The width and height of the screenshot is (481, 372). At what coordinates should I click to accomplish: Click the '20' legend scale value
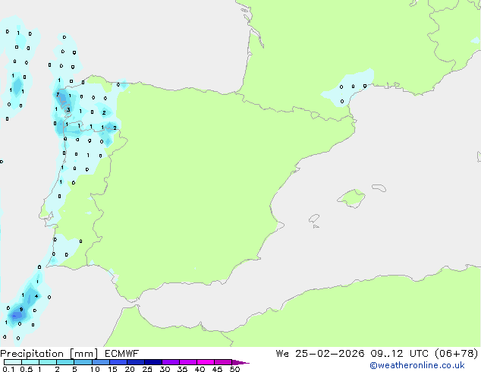pos(130,369)
